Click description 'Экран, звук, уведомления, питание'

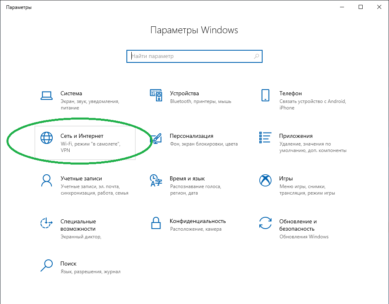[90, 105]
